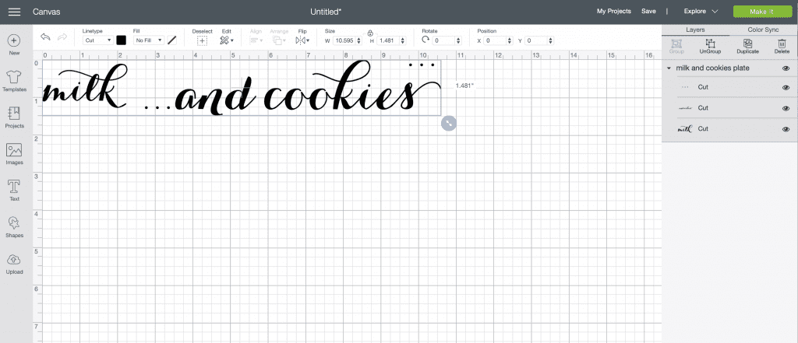Select the dots layer thumbnail
Image resolution: width=798 pixels, height=343 pixels.
pos(685,87)
